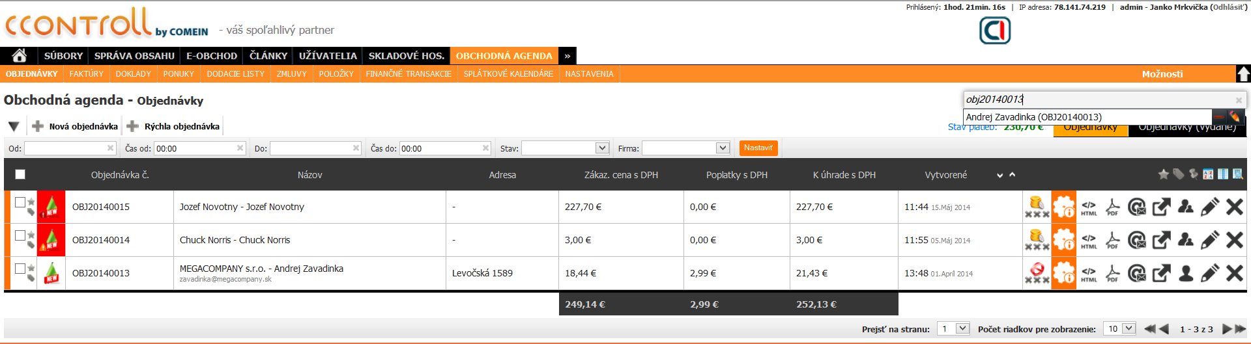Open the column settings icon in table header
The width and height of the screenshot is (1251, 344).
1222,174
